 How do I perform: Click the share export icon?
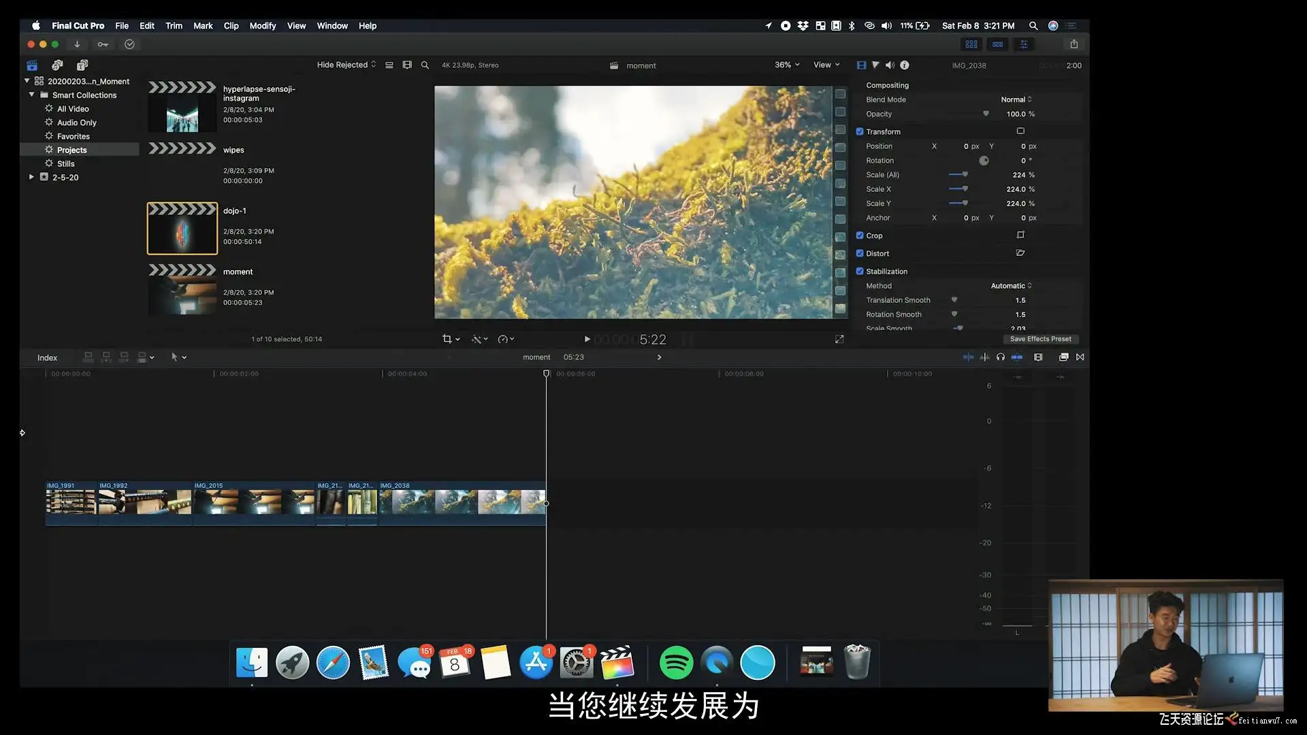[x=1074, y=44]
